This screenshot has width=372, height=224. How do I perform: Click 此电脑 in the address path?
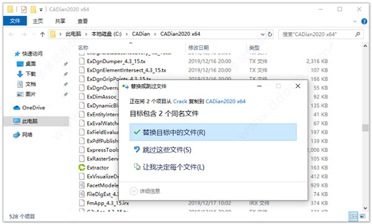pos(73,34)
